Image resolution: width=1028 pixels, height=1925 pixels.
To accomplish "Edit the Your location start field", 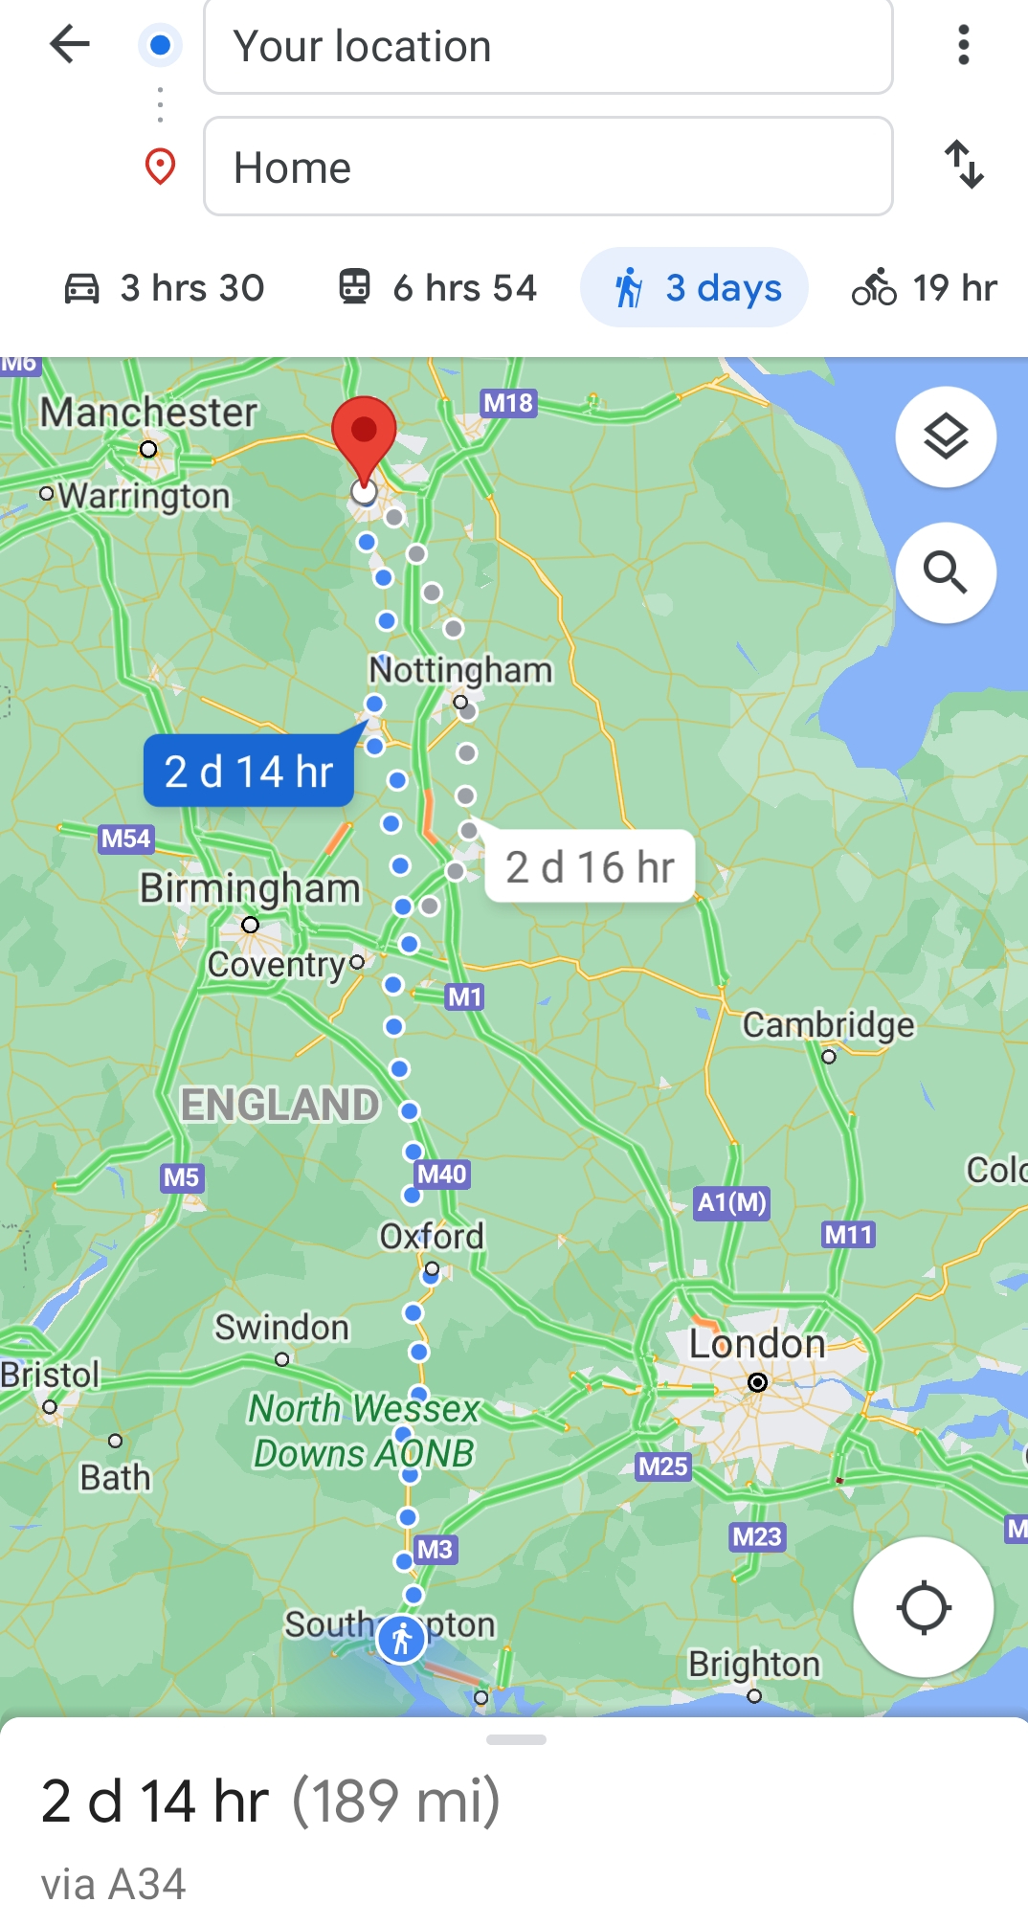I will [548, 46].
